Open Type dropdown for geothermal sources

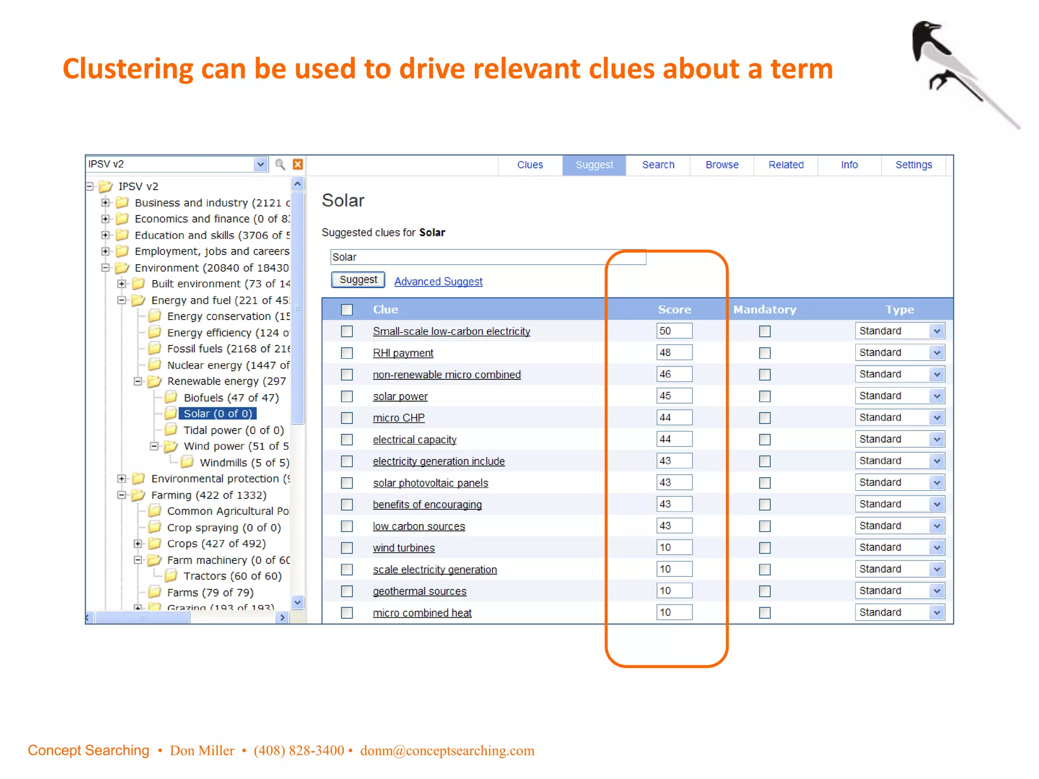click(x=937, y=591)
